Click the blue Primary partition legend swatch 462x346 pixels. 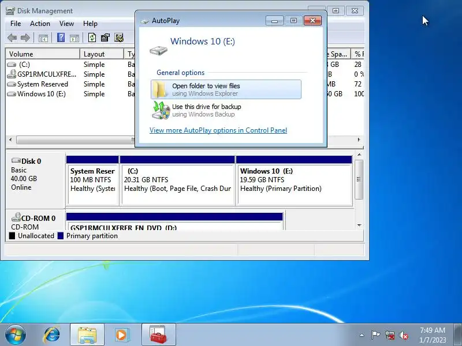click(61, 236)
